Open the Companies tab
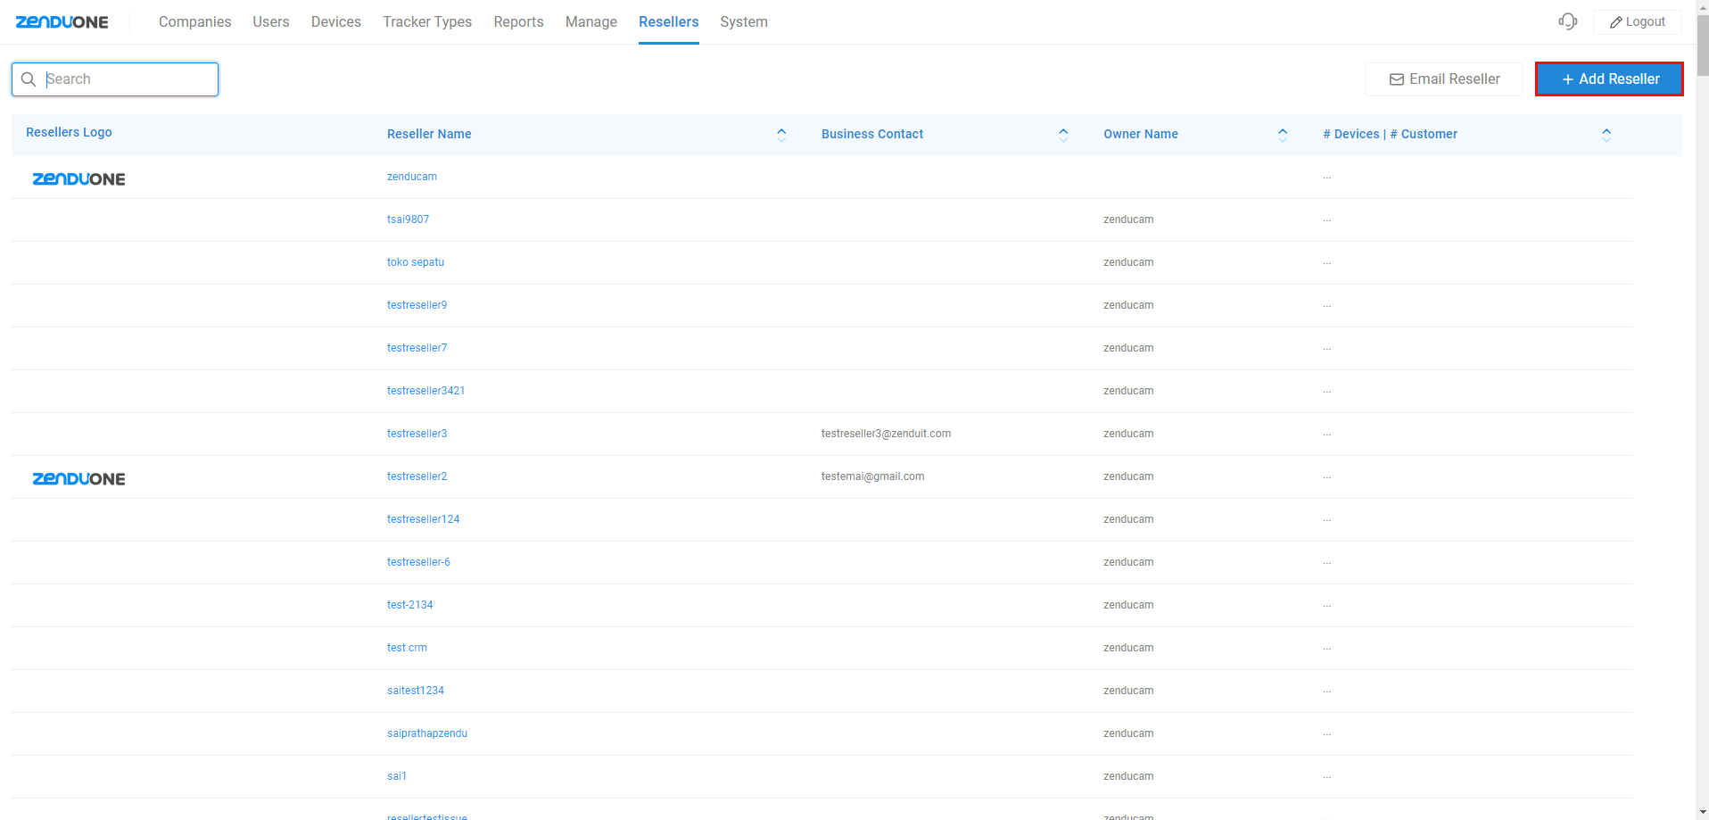The image size is (1709, 820). [x=194, y=21]
